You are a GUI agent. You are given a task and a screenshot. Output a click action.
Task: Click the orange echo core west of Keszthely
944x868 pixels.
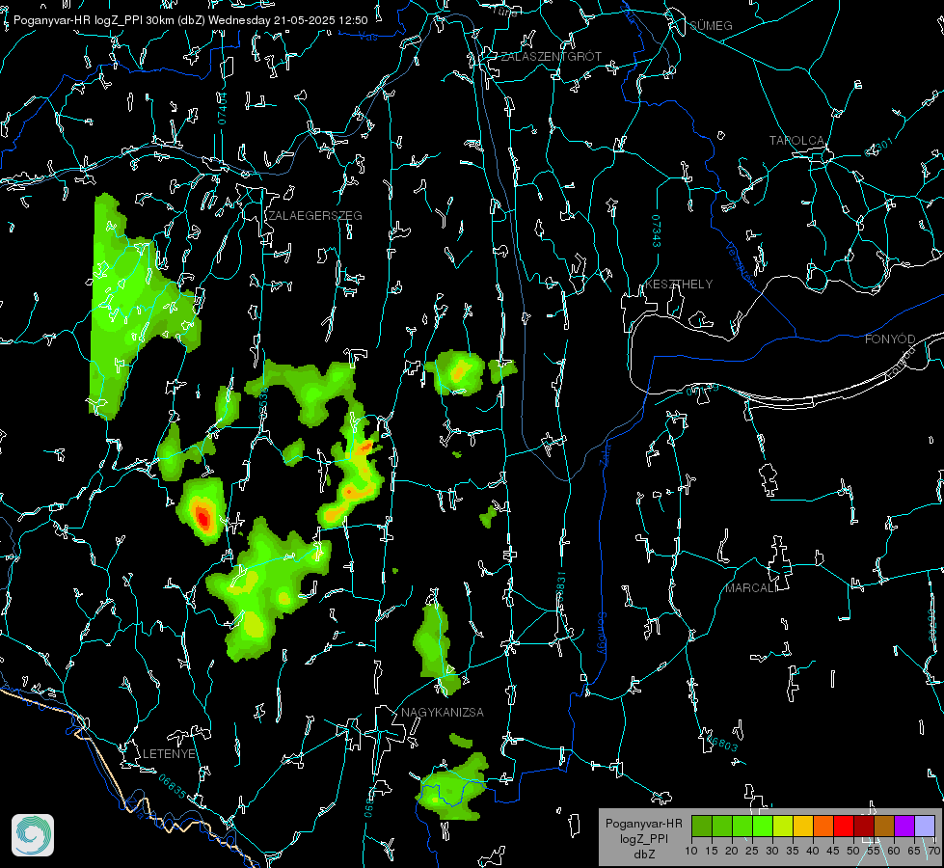coord(458,372)
